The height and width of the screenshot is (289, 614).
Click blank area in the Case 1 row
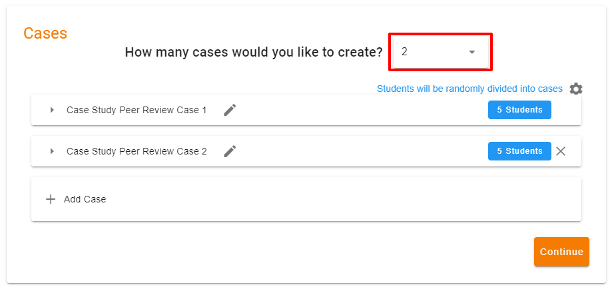(360, 110)
